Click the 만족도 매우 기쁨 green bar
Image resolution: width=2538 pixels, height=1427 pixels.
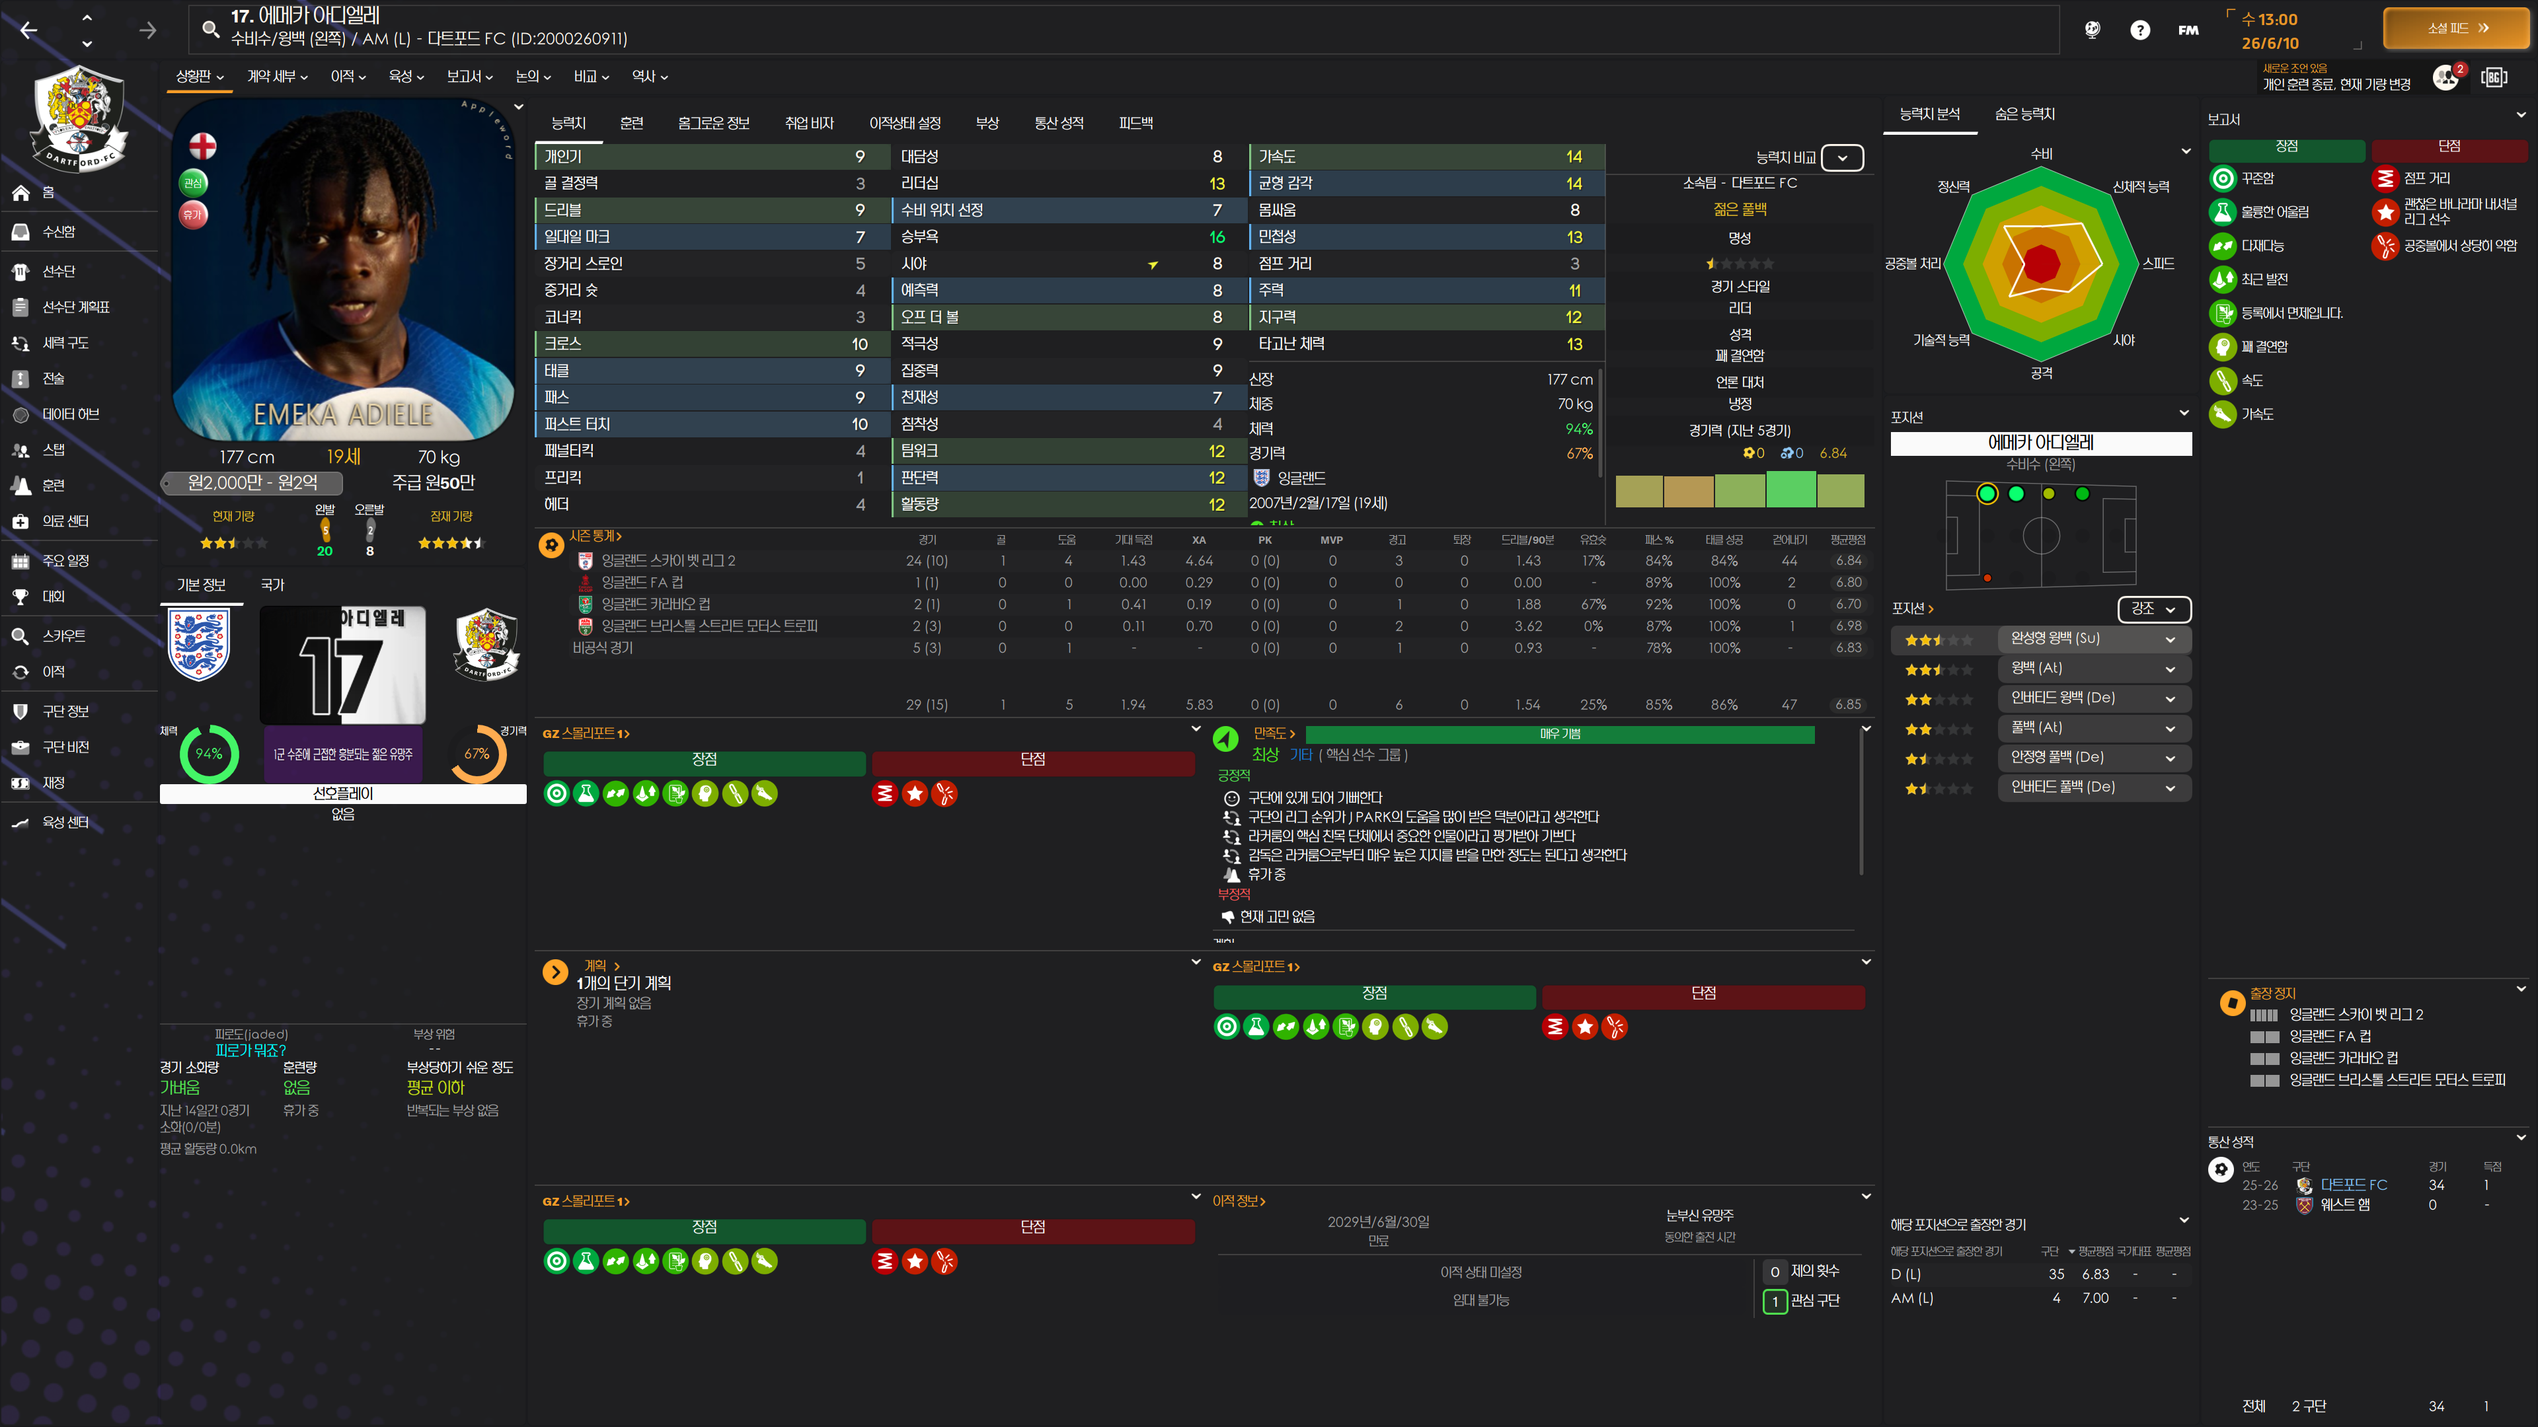pos(1558,734)
